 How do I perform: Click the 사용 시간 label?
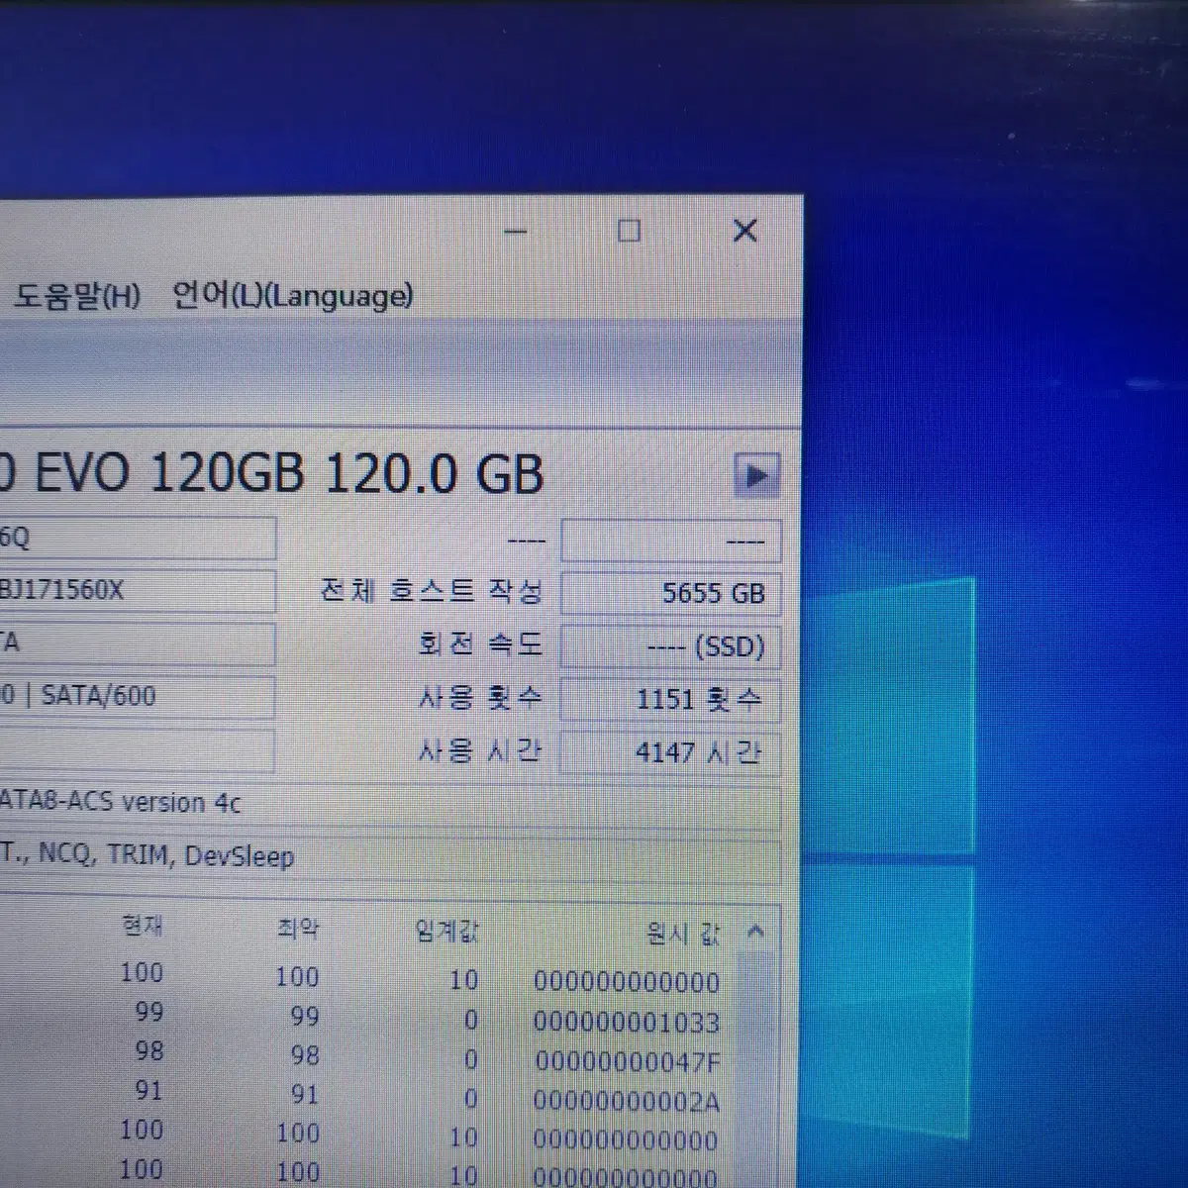click(x=480, y=751)
